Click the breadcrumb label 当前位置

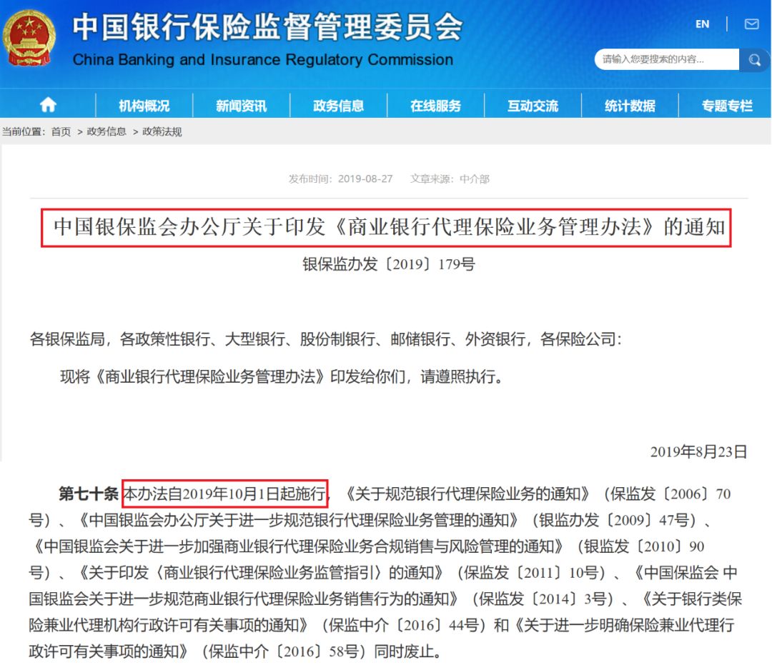[x=21, y=132]
